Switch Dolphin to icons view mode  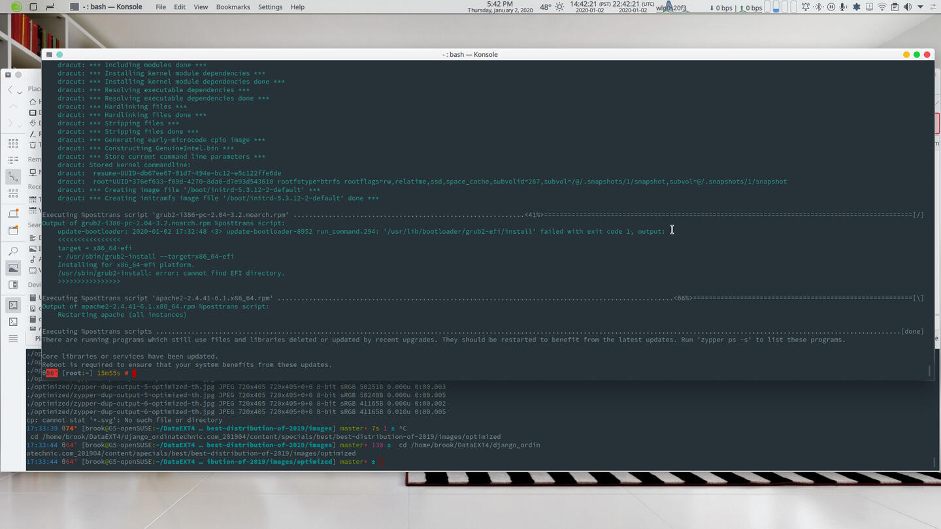(13, 143)
